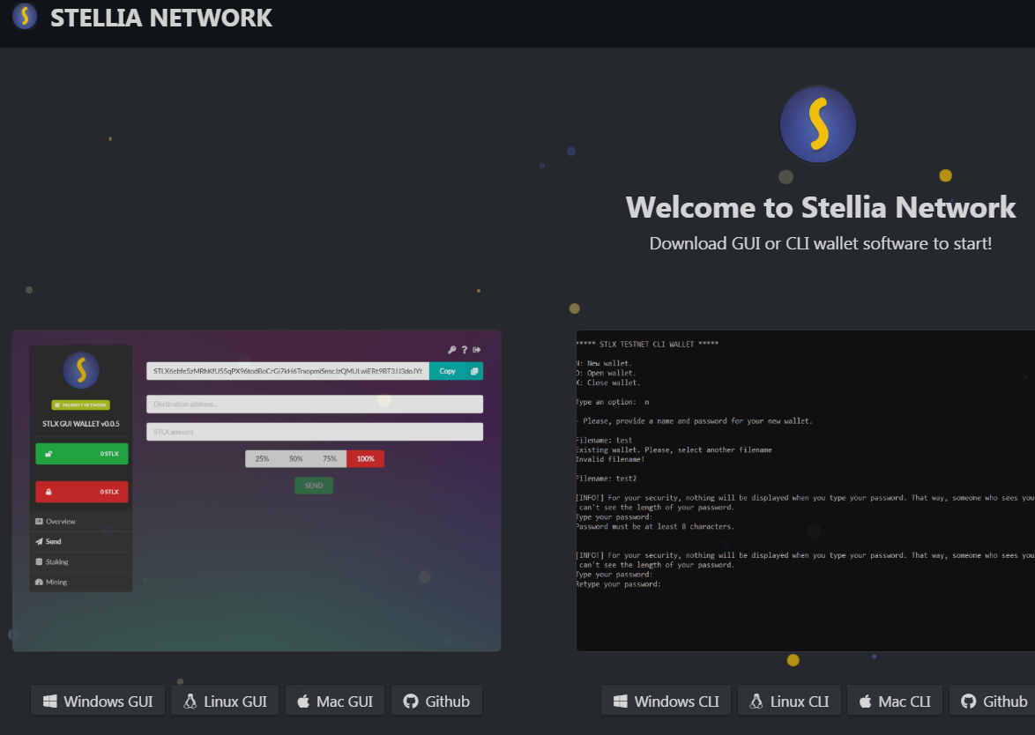The image size is (1035, 735).
Task: Choose the red 100% amount option
Action: coord(365,459)
